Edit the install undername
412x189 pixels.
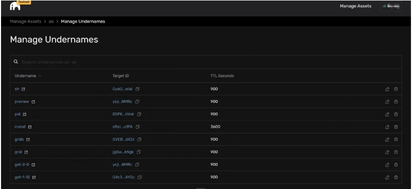[x=387, y=127]
